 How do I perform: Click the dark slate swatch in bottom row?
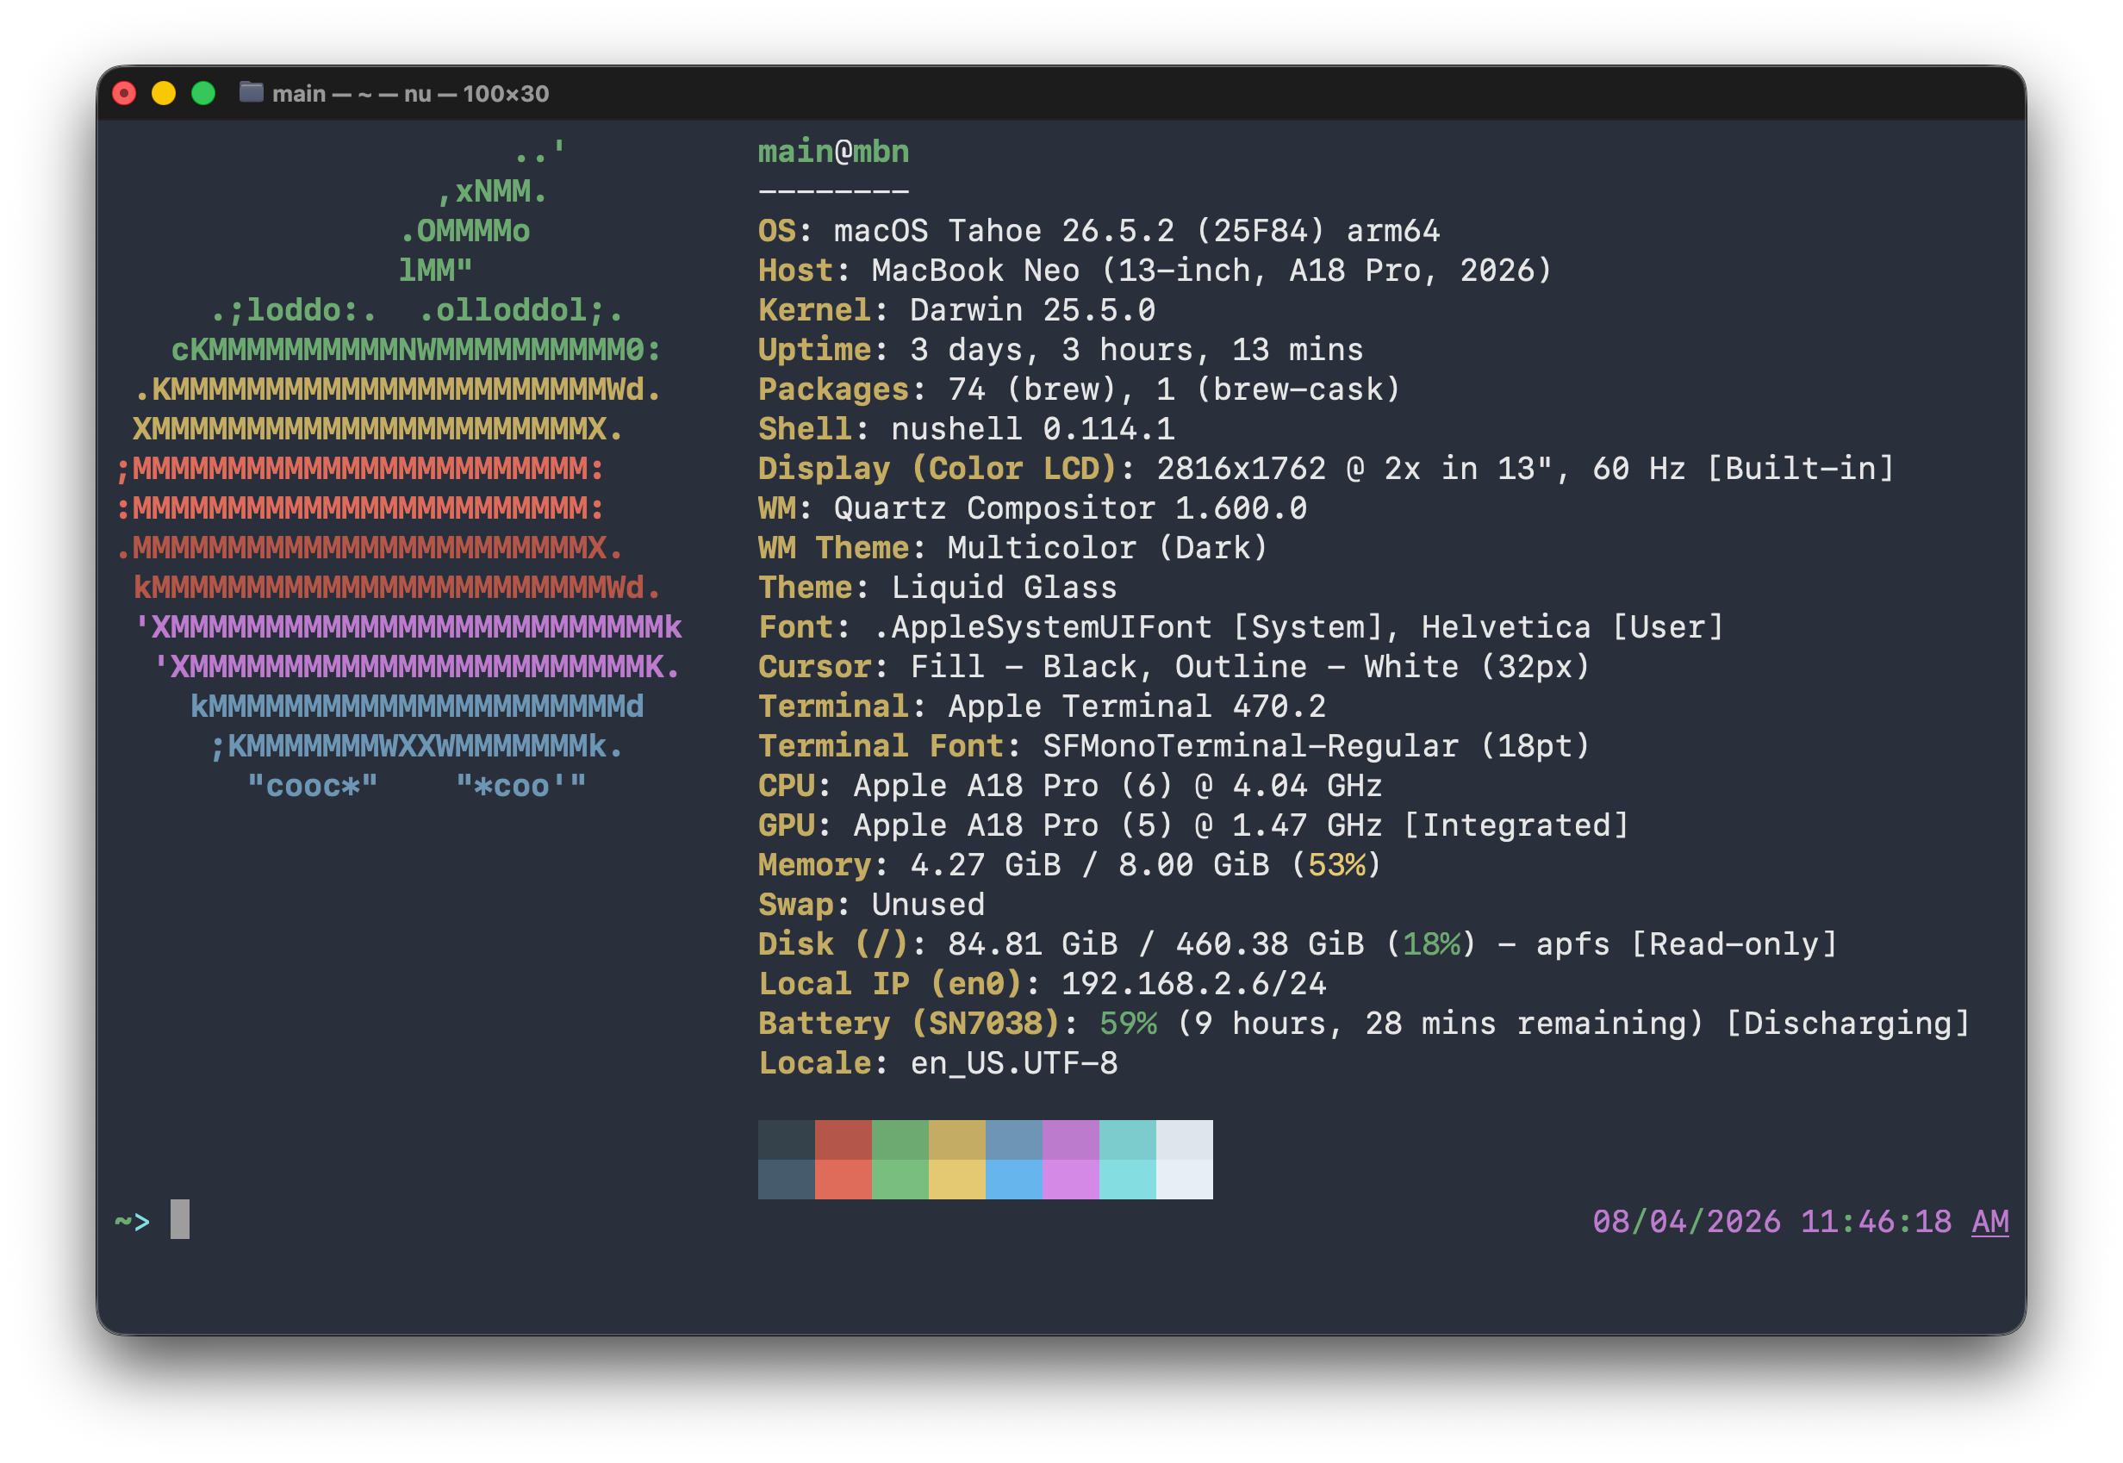787,1179
